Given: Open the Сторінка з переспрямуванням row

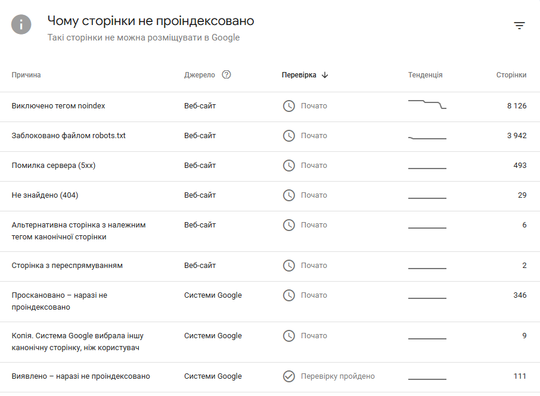Looking at the screenshot, I should (67, 266).
